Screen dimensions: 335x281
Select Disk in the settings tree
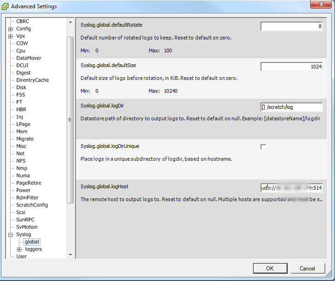[x=21, y=87]
